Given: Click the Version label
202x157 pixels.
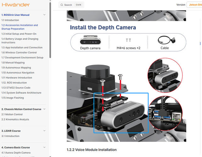Looking at the screenshot, I should [181, 5].
